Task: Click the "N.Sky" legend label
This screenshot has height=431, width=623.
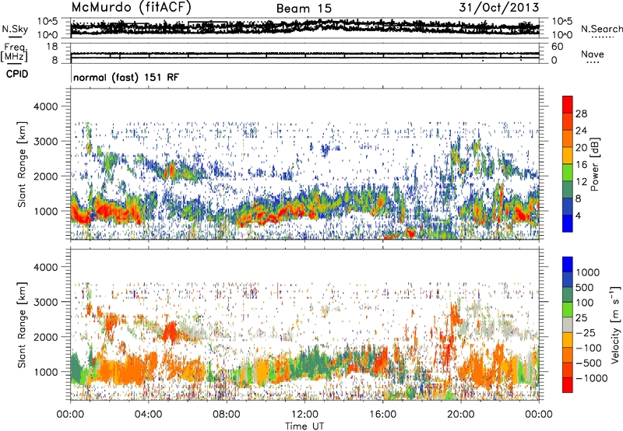Action: [15, 29]
